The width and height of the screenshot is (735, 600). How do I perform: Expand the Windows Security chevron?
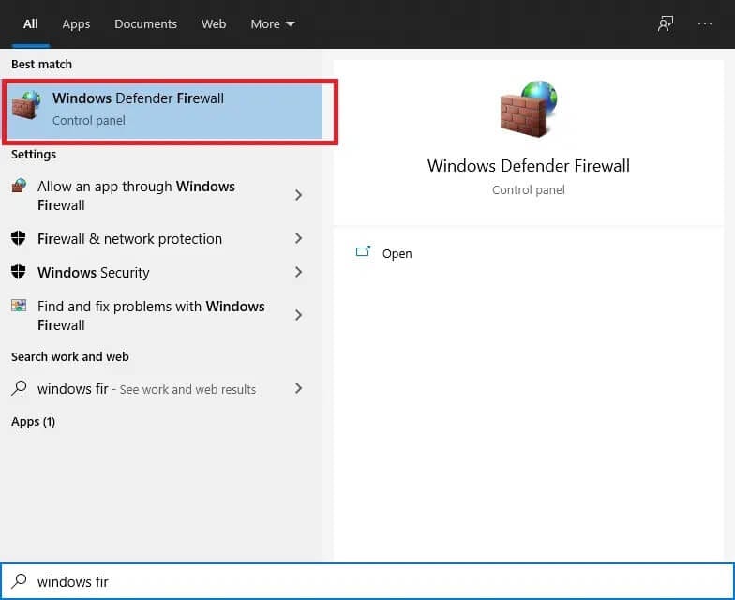(298, 272)
